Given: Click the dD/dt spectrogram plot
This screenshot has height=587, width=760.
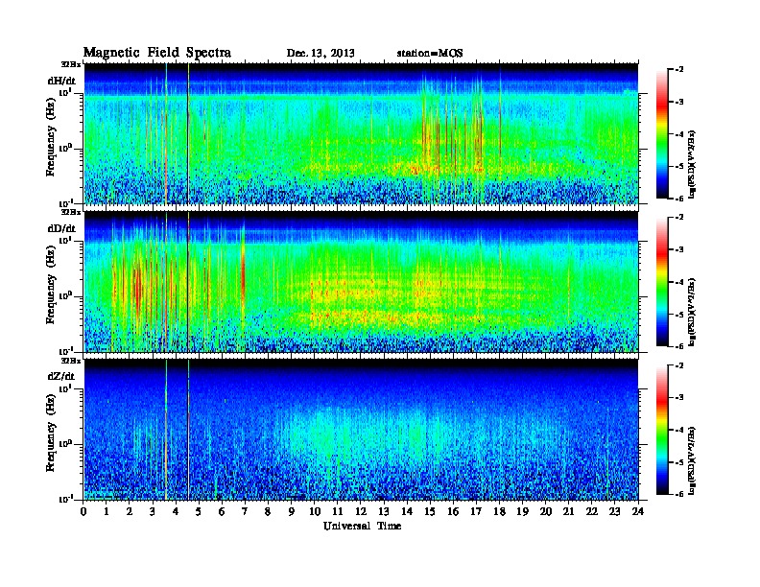Looking at the screenshot, I should (361, 281).
